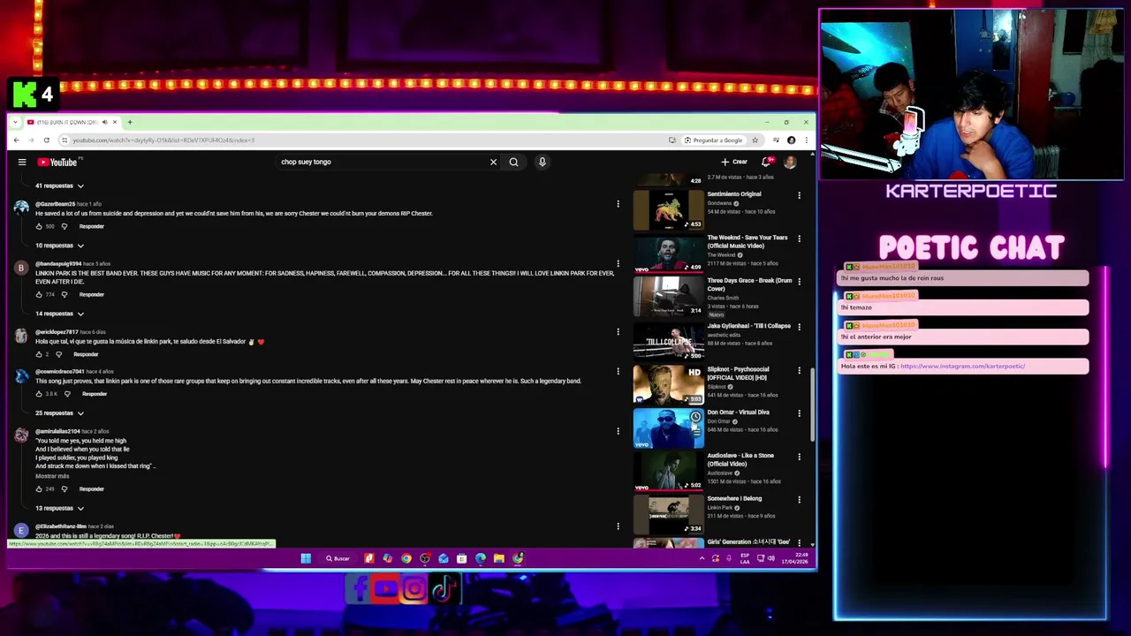
Task: Go to the YouTube home logo
Action: coord(58,163)
